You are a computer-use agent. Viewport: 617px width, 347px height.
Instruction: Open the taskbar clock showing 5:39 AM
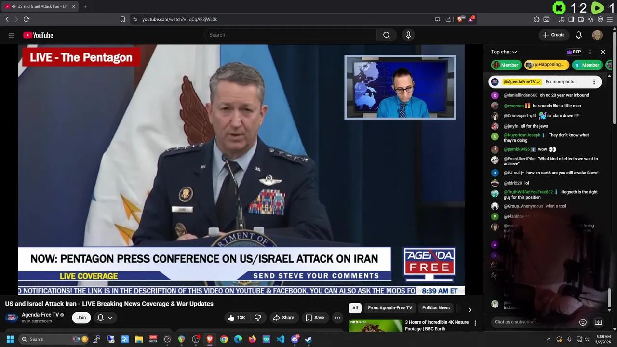click(x=604, y=339)
